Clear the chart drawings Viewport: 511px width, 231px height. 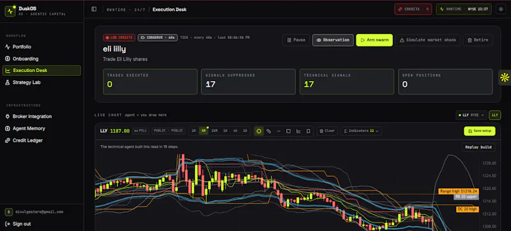[x=327, y=131]
